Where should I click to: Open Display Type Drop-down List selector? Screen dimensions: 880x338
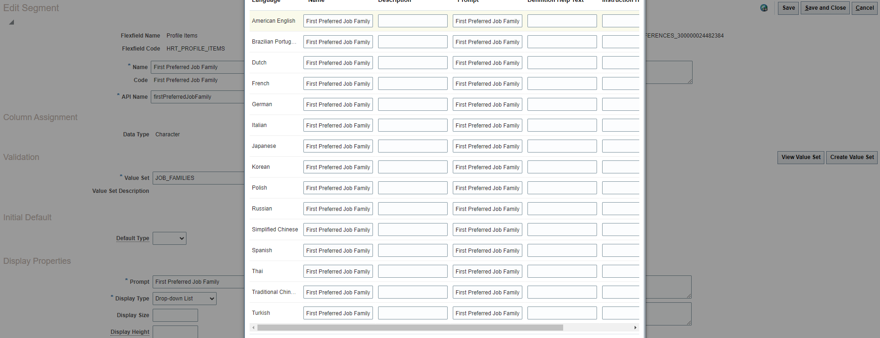click(185, 299)
